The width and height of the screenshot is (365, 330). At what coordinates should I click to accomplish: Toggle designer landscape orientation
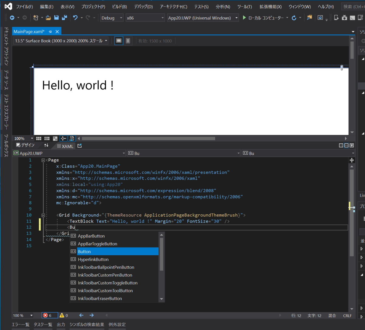[x=119, y=41]
